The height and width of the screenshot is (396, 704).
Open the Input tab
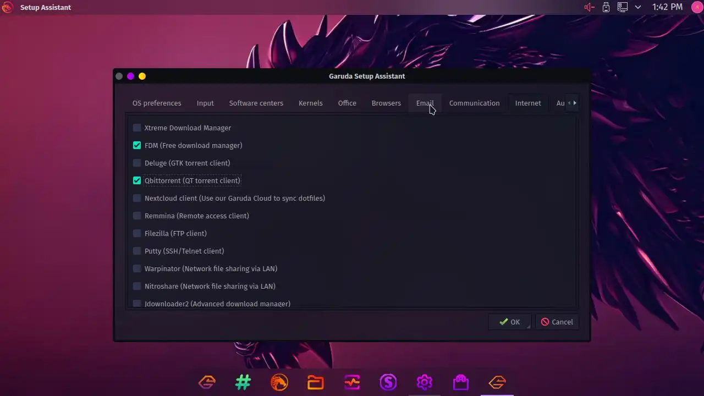tap(205, 103)
